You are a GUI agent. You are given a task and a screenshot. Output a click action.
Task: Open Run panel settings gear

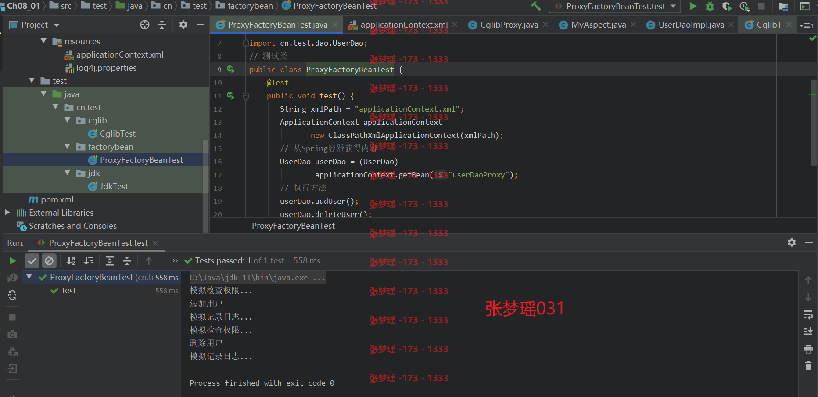tap(792, 242)
